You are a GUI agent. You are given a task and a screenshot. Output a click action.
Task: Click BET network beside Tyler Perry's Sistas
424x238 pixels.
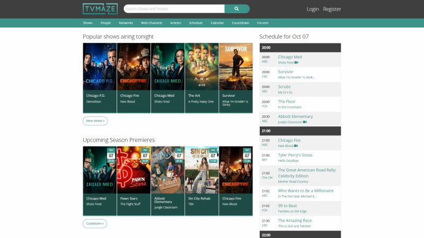[264, 160]
